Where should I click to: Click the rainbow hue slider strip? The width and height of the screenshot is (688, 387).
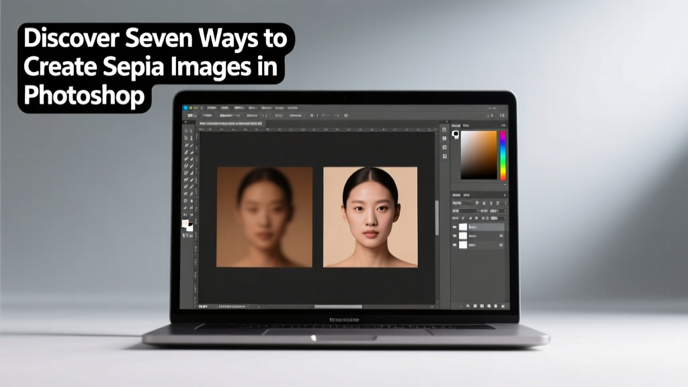[x=503, y=155]
